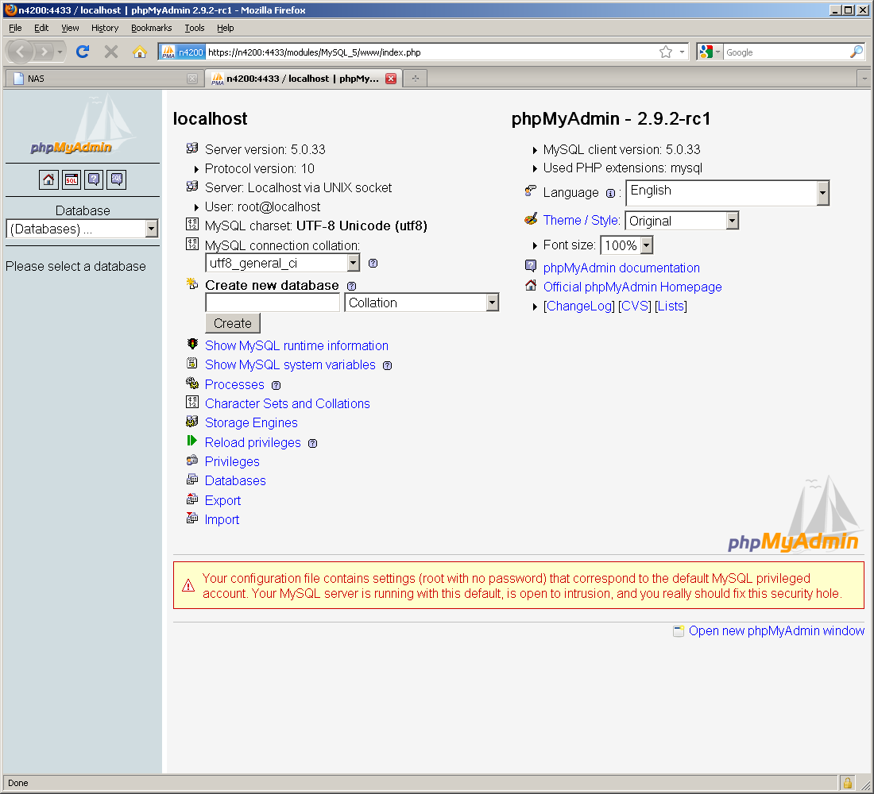Click the Google search engine icon

706,52
